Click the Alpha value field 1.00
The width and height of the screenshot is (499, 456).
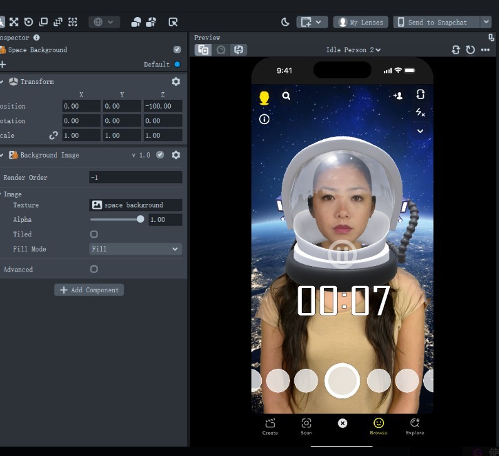pyautogui.click(x=165, y=220)
